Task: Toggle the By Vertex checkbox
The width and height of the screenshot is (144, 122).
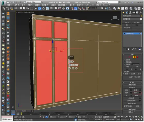Action: 125,60
